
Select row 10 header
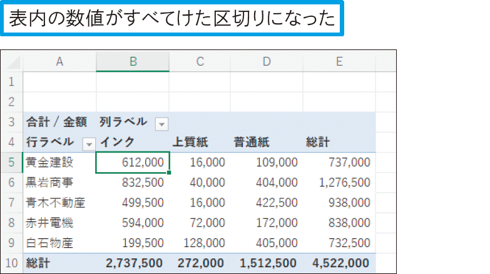pos(11,263)
